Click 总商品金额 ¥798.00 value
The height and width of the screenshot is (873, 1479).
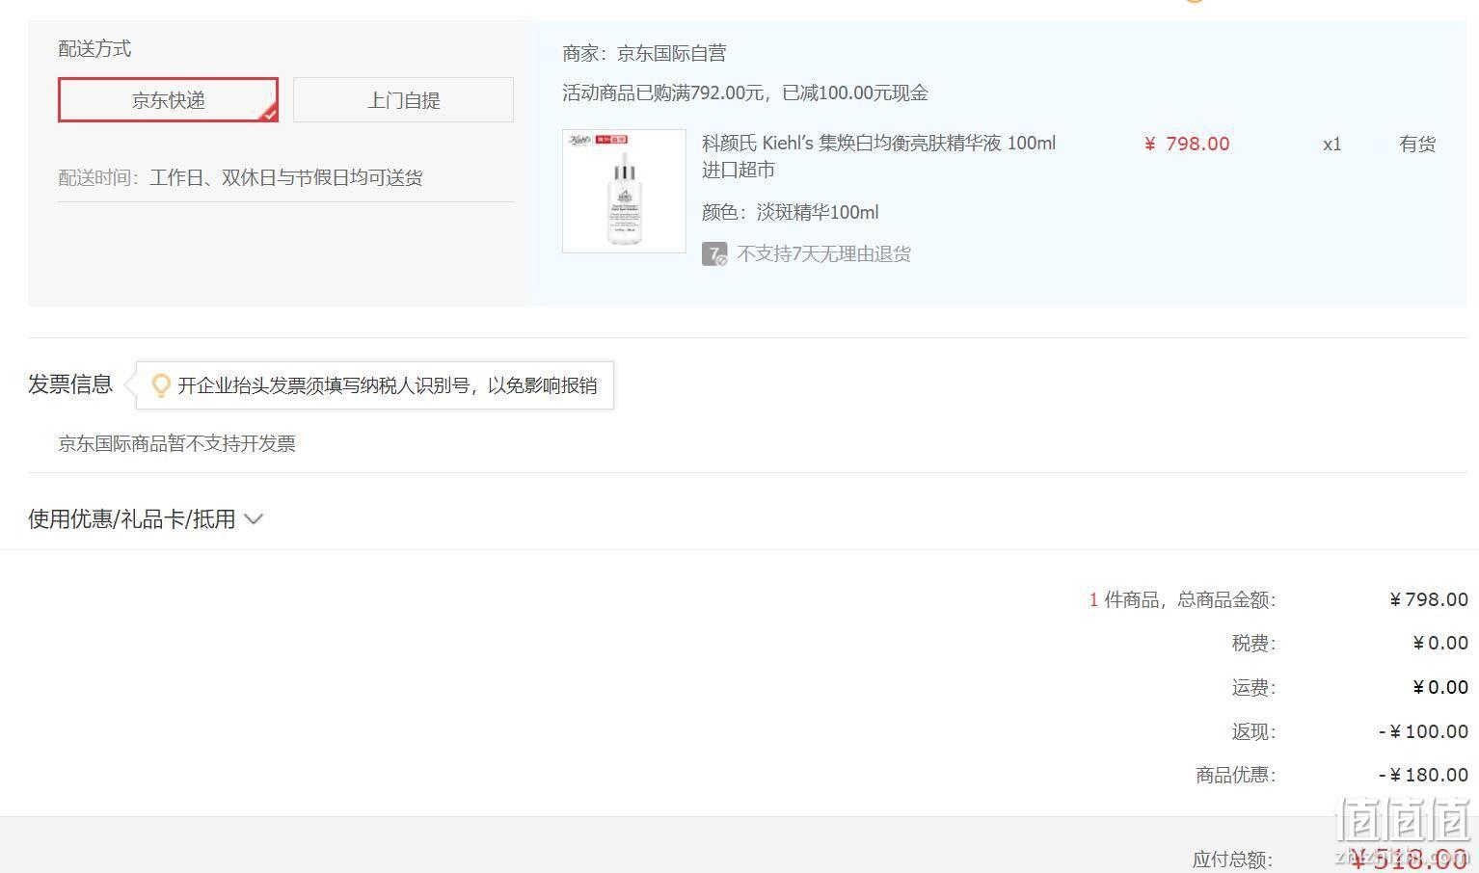tap(1429, 599)
